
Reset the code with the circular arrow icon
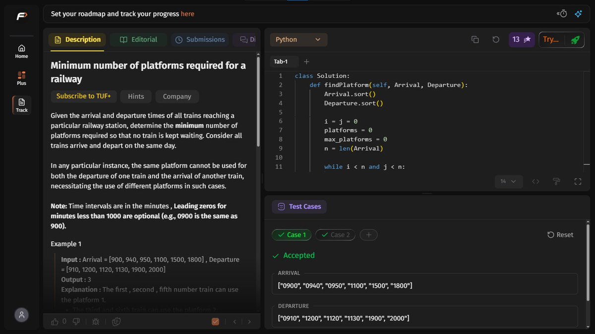pyautogui.click(x=496, y=40)
